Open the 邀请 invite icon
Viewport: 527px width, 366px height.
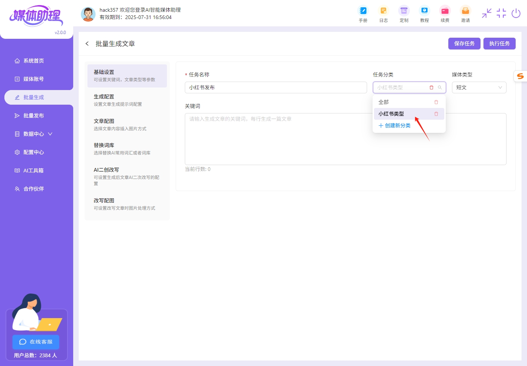pyautogui.click(x=466, y=14)
